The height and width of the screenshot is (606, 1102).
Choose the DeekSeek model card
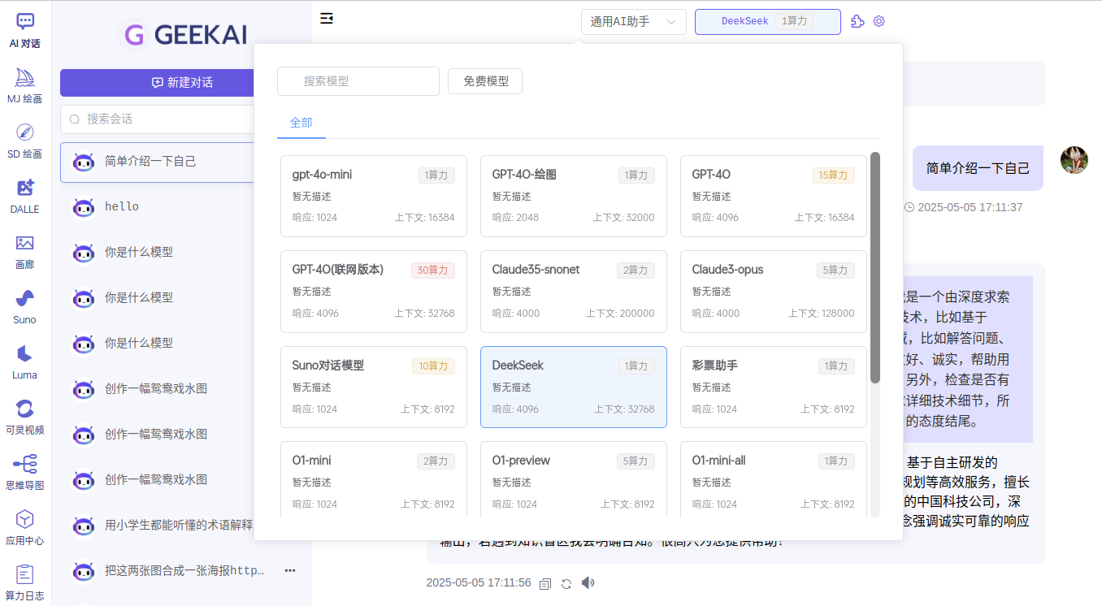click(x=574, y=387)
